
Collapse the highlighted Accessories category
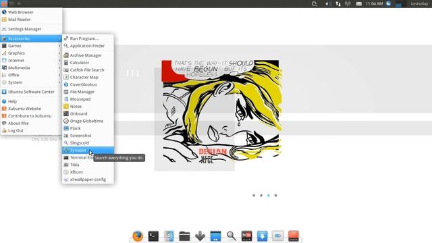31,38
